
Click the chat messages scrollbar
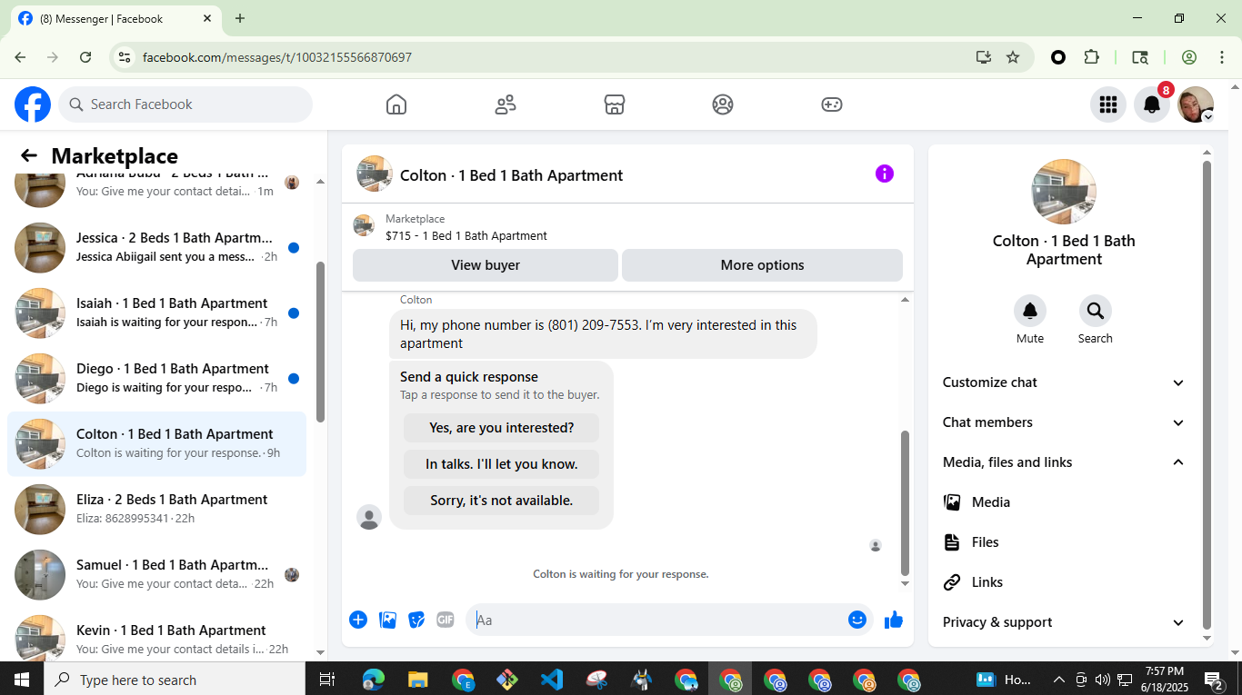coord(905,501)
